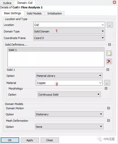The width and height of the screenshot is (118, 144).
Task: Open the Domain Type dropdown
Action: point(69,31)
